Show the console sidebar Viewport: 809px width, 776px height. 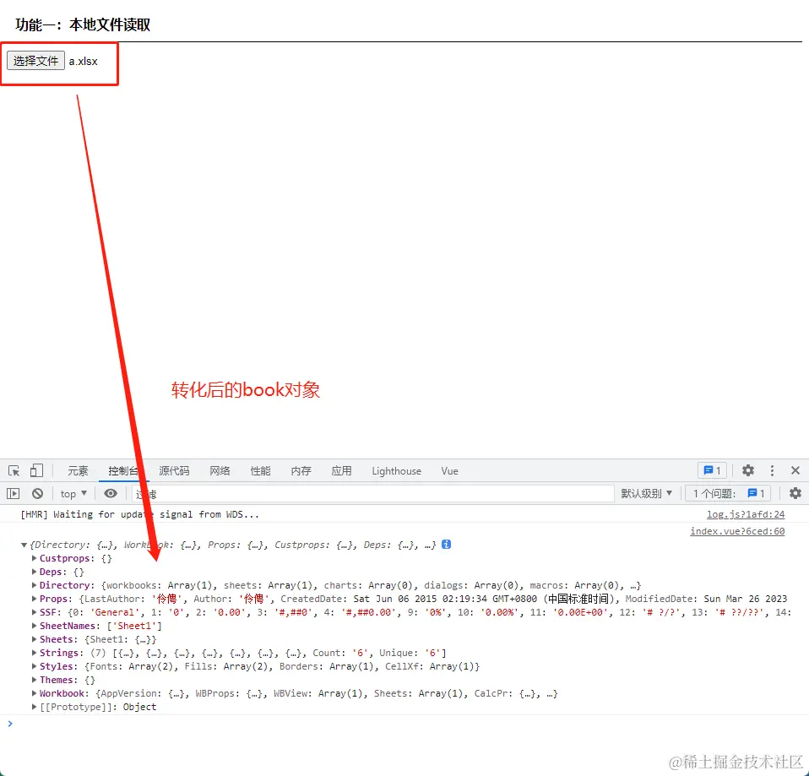13,494
